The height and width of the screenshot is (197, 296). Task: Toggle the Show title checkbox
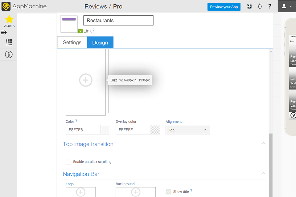tap(168, 191)
